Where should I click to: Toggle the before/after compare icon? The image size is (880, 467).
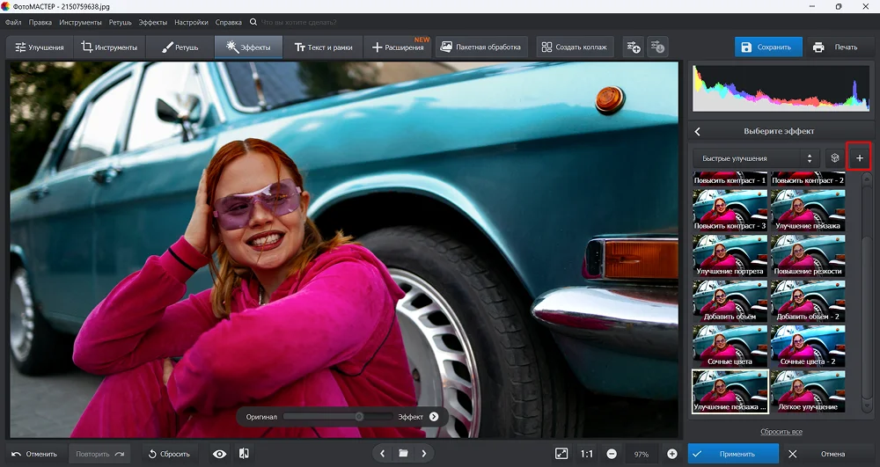tap(244, 454)
